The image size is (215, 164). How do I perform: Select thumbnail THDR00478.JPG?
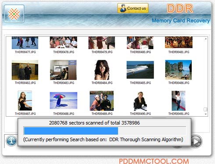pos(64,43)
